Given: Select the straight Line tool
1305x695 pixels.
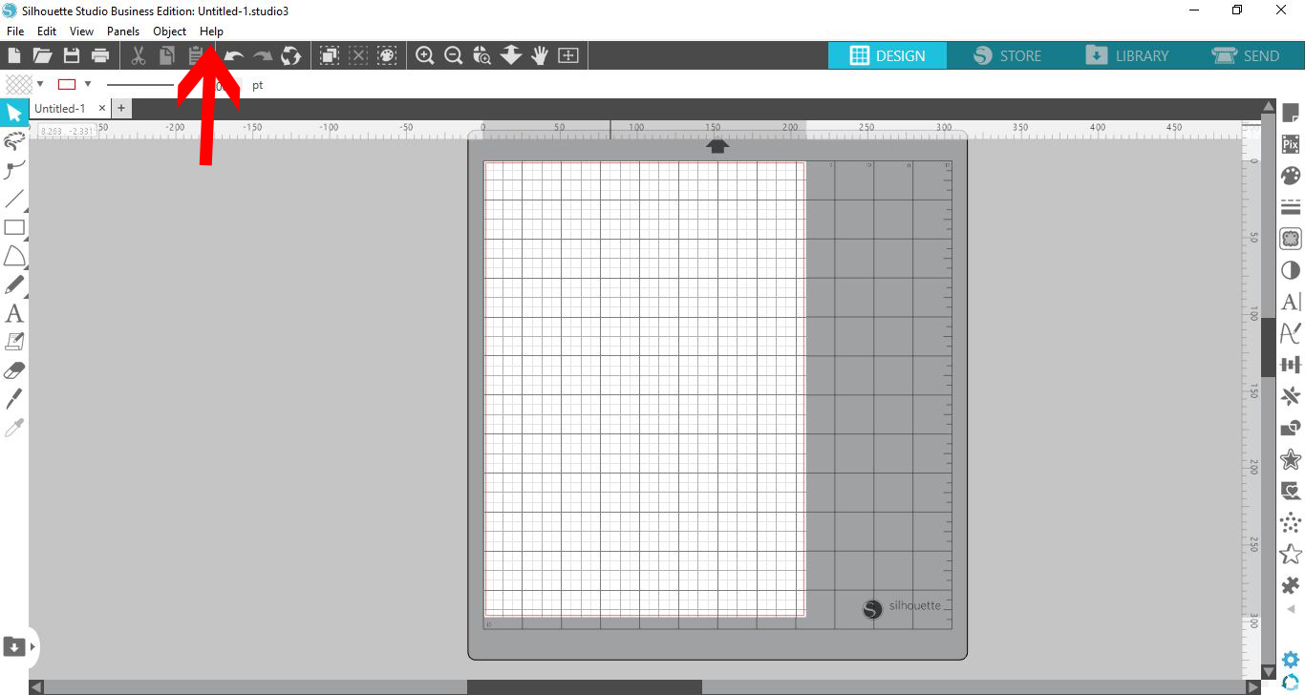Looking at the screenshot, I should (14, 200).
